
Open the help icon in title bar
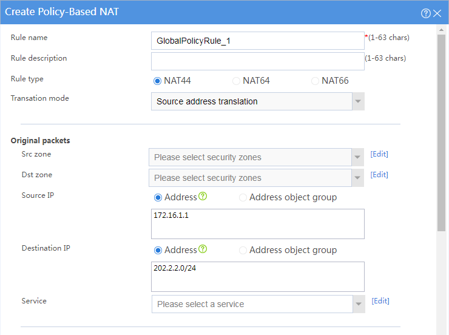click(x=425, y=13)
